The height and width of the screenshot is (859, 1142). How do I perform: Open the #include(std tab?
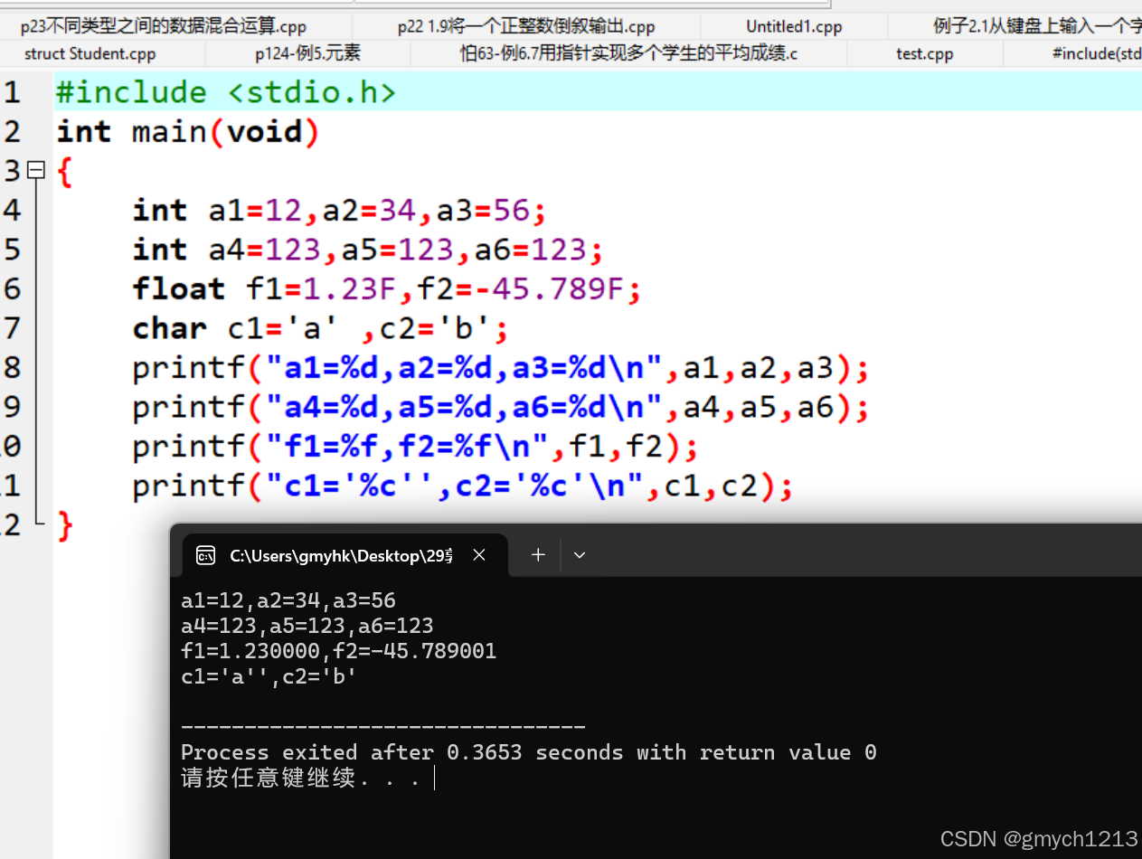click(x=1096, y=53)
